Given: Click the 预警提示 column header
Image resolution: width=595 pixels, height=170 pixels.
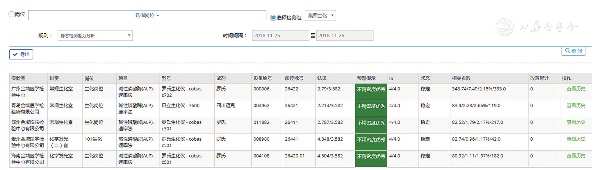Looking at the screenshot, I should 366,78.
